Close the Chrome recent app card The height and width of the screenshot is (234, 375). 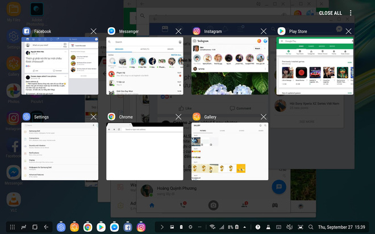pos(178,117)
